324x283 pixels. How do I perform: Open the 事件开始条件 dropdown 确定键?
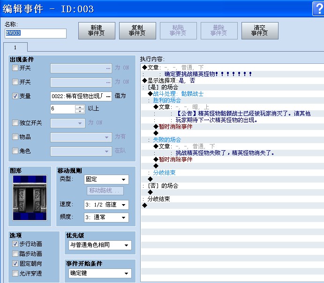pyautogui.click(x=100, y=273)
